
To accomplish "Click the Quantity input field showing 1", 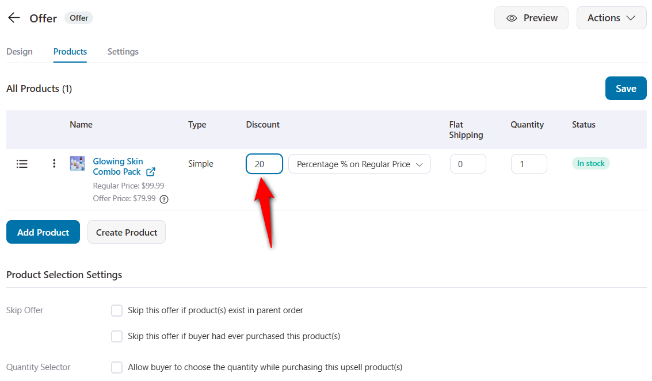I will coord(529,164).
